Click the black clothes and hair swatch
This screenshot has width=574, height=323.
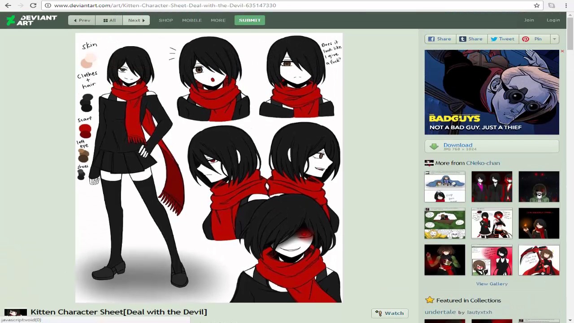(x=86, y=103)
